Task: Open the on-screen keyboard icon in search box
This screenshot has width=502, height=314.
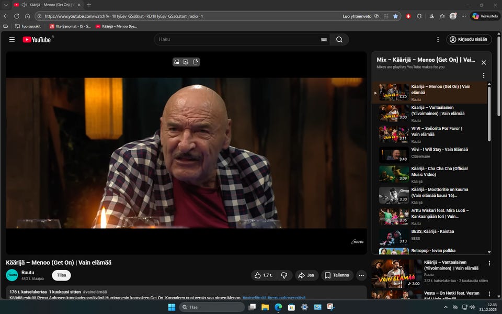Action: tap(324, 40)
